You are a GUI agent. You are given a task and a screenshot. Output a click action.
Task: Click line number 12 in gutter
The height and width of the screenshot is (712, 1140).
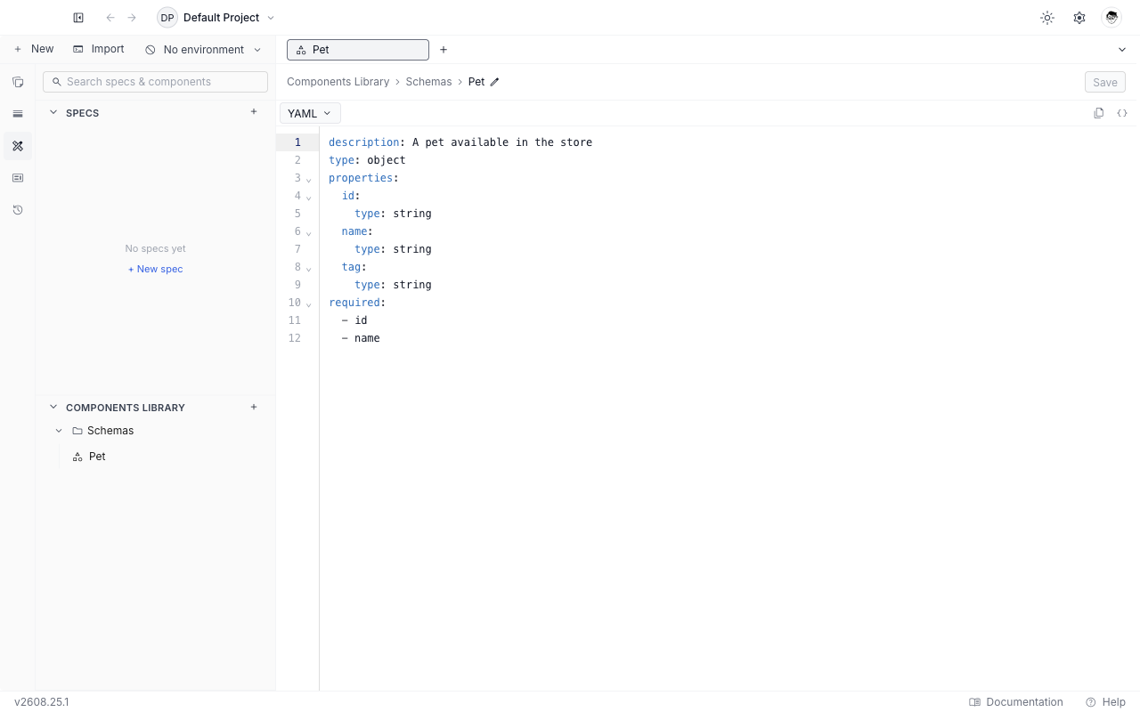pos(295,338)
